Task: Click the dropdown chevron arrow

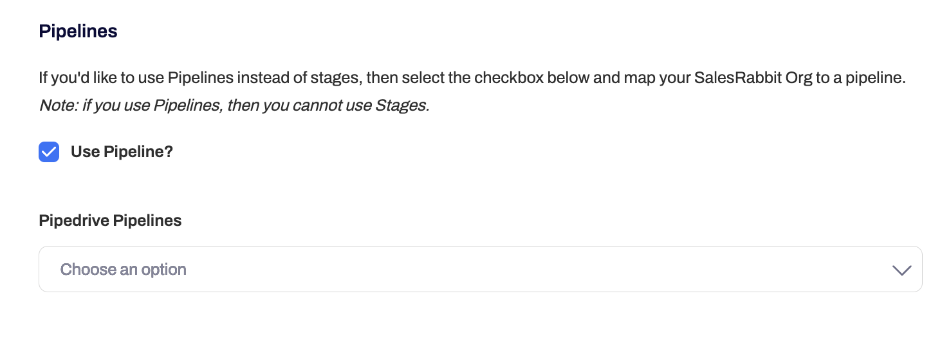Action: [x=902, y=270]
